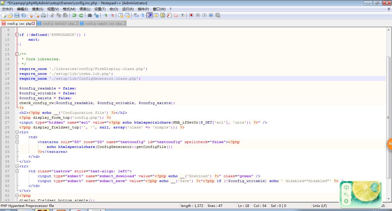This screenshot has height=211, width=392.
Task: Open Find using the binoculars icon
Action: (90, 15)
